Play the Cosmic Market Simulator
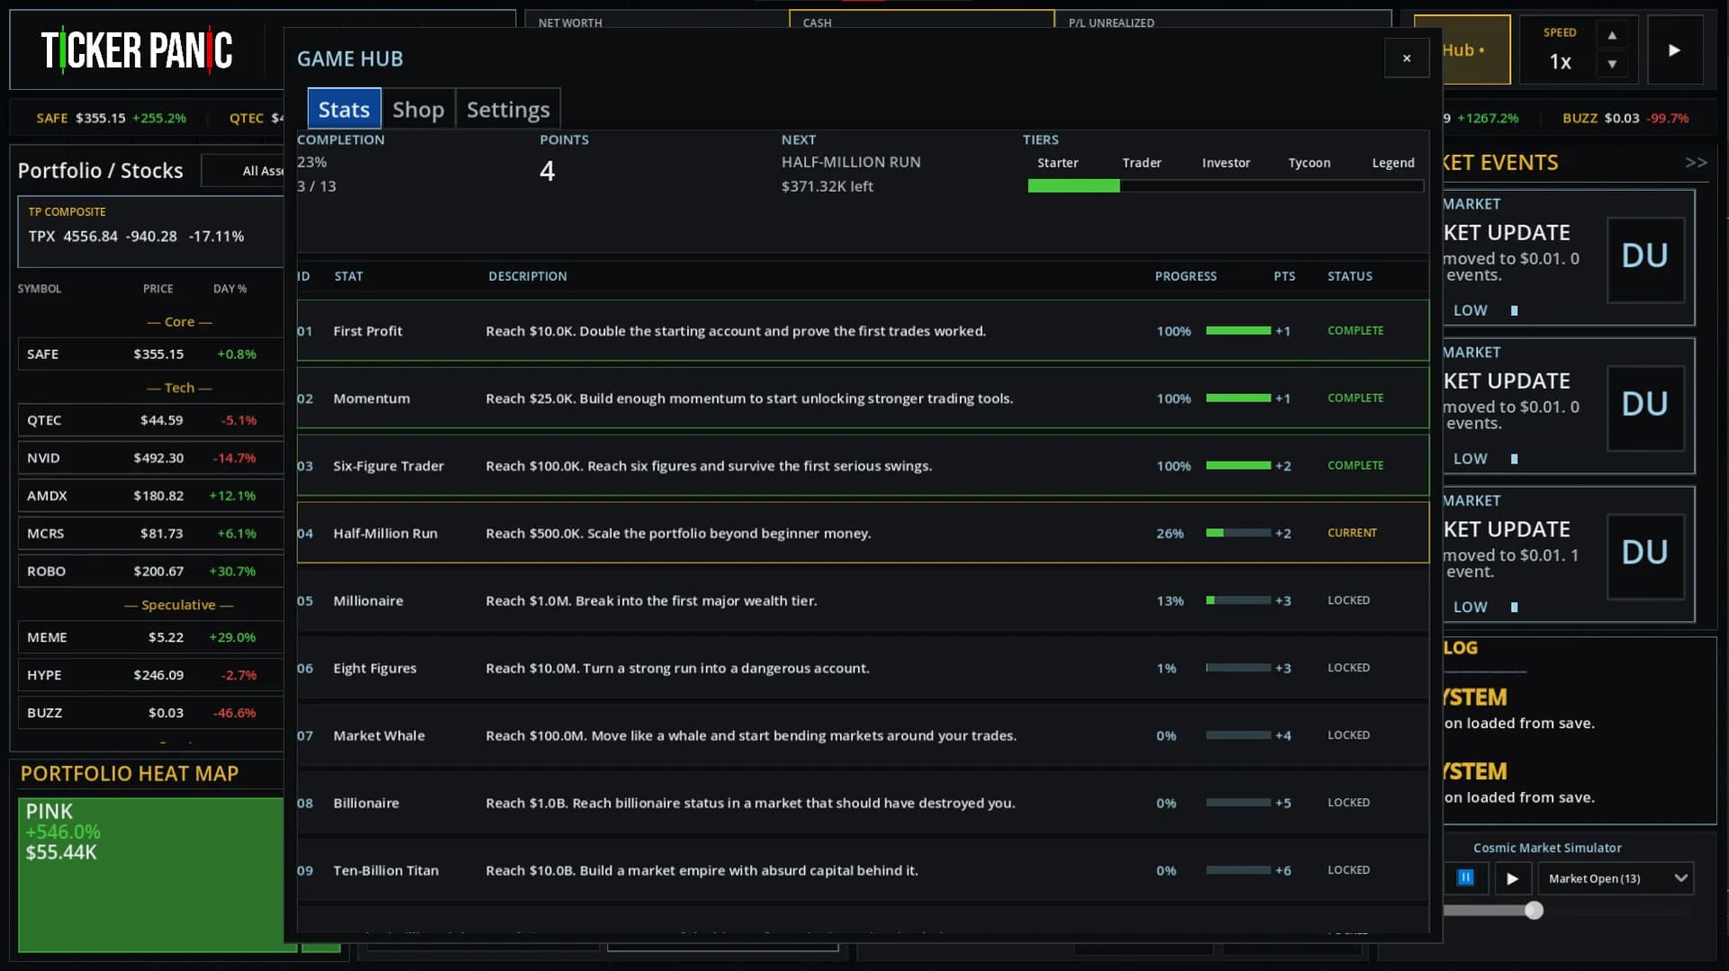The image size is (1729, 971). click(1513, 878)
